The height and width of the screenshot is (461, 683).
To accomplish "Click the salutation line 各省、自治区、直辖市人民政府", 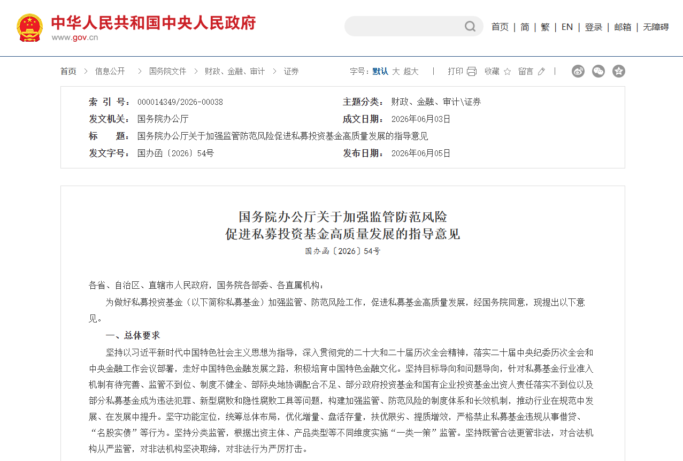I will [x=149, y=285].
